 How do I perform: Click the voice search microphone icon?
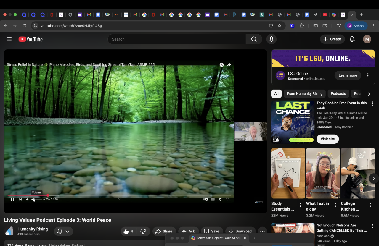click(271, 39)
